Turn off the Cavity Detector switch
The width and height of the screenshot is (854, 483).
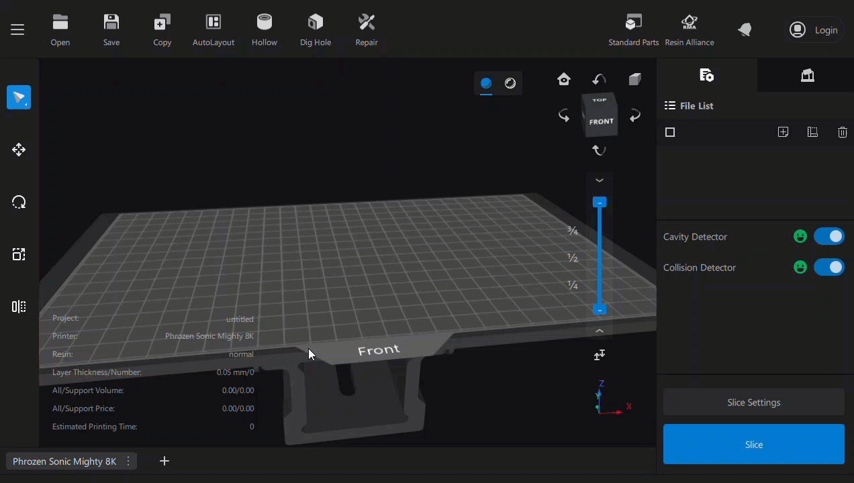point(828,236)
